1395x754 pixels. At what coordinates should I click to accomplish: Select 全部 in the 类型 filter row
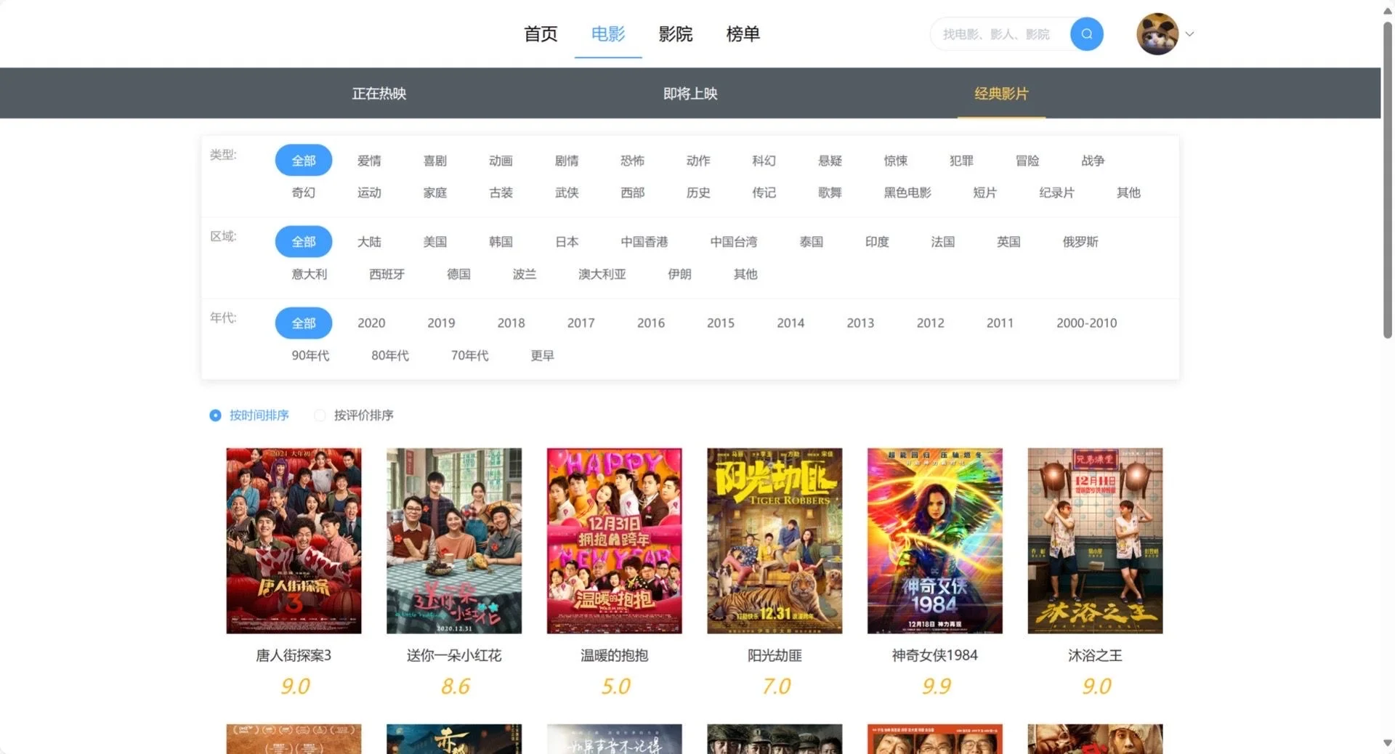tap(304, 161)
